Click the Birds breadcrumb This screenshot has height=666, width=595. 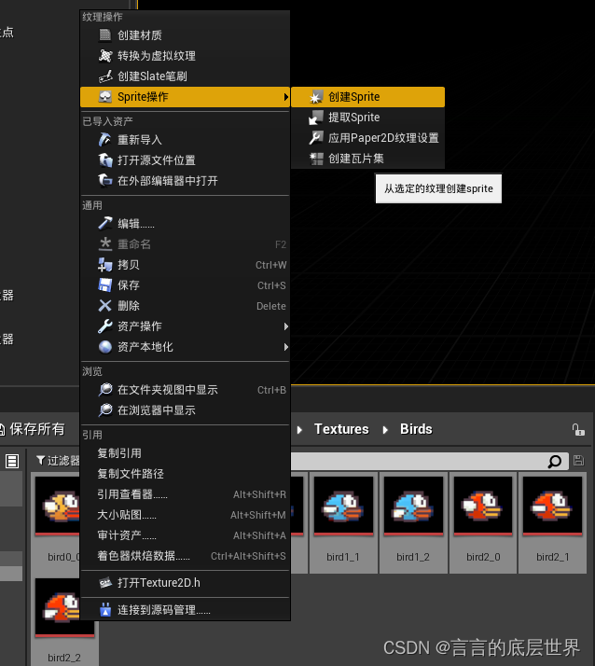416,429
